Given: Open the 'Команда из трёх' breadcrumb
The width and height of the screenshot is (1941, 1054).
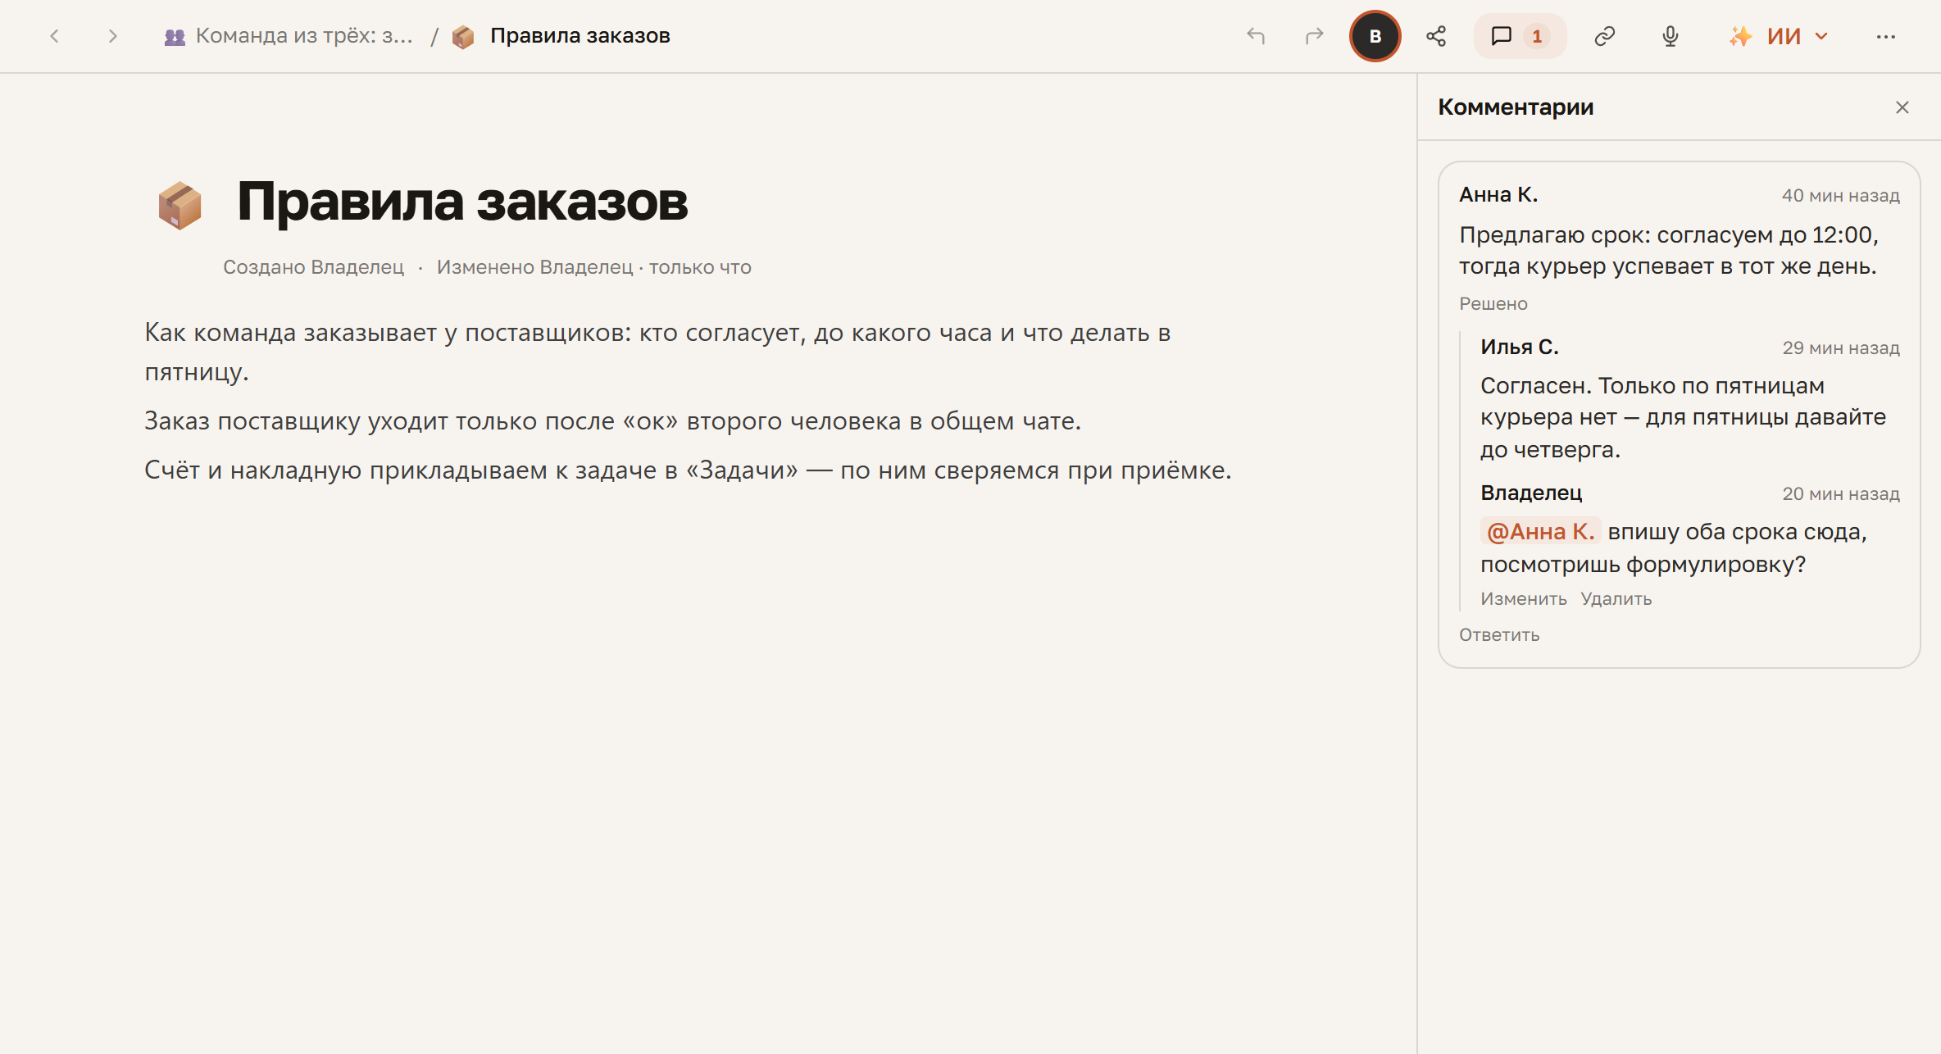Looking at the screenshot, I should pyautogui.click(x=289, y=36).
